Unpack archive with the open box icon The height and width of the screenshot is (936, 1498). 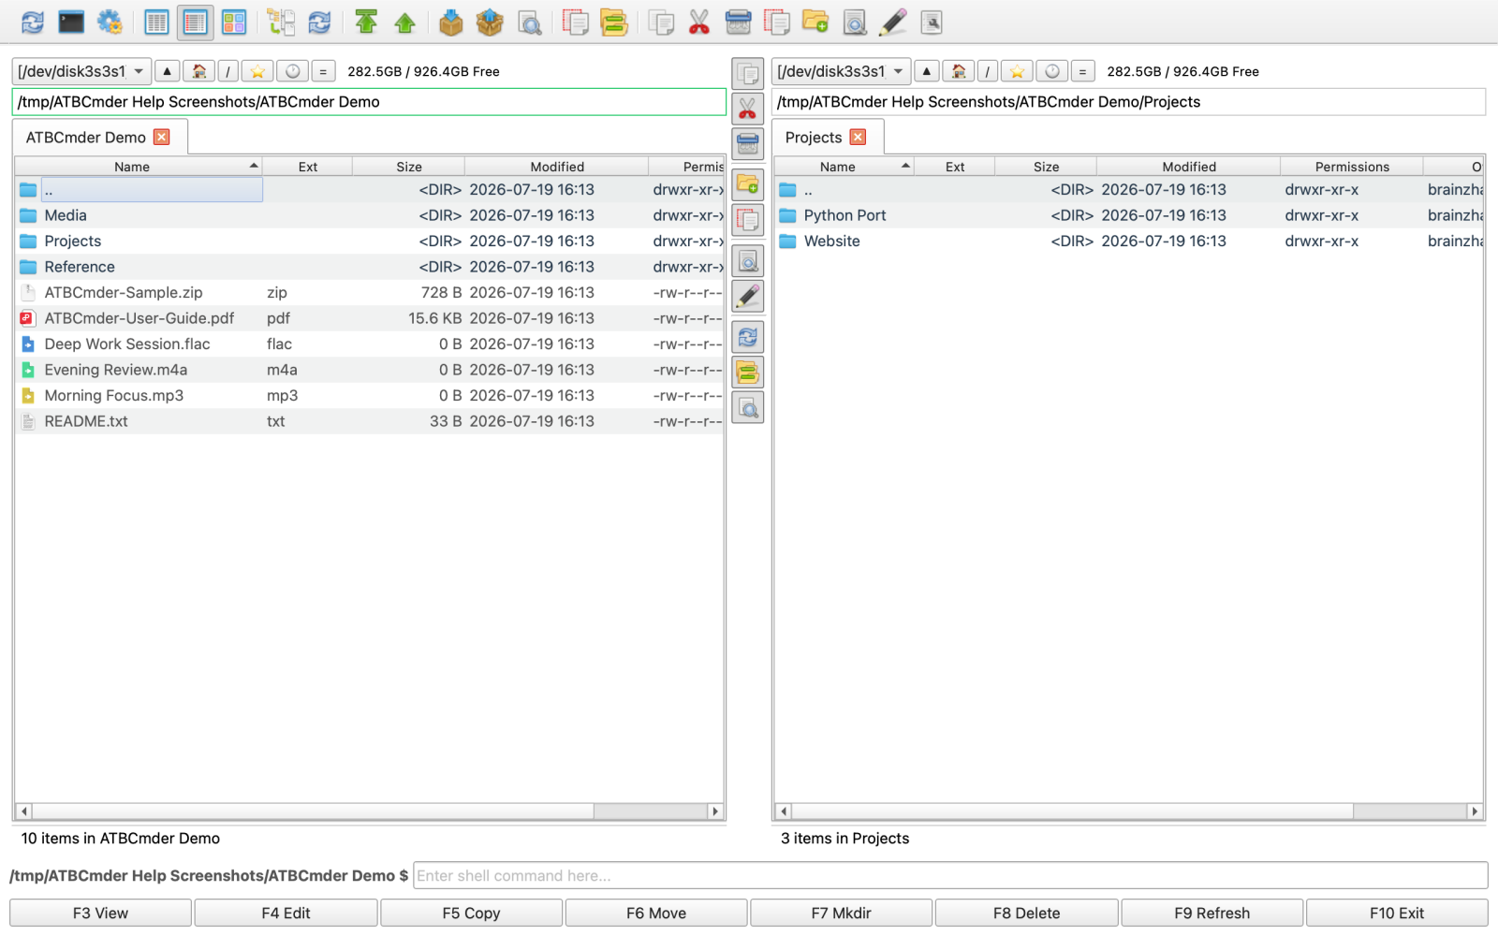(490, 22)
